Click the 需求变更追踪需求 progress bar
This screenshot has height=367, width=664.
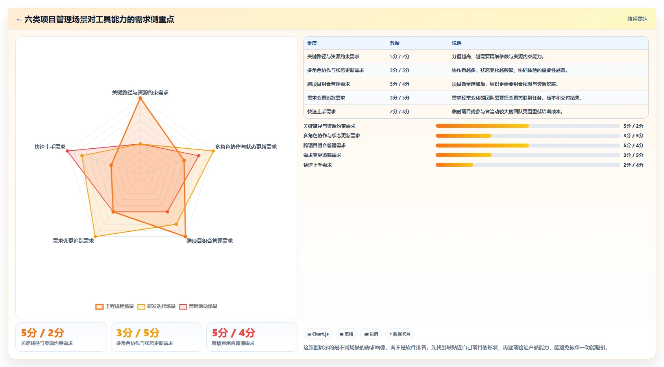(x=528, y=155)
